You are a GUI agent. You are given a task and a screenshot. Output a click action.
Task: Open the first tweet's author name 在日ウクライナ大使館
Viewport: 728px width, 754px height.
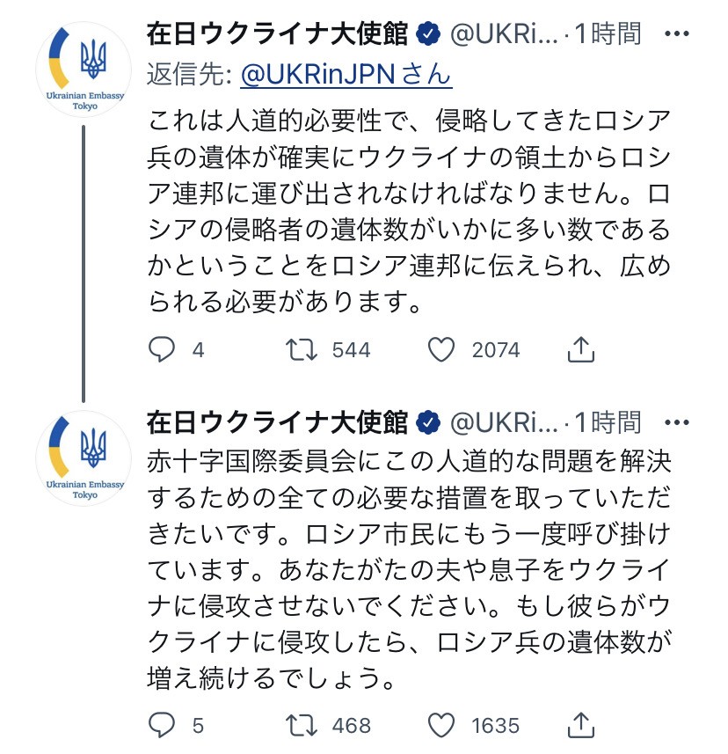(278, 34)
